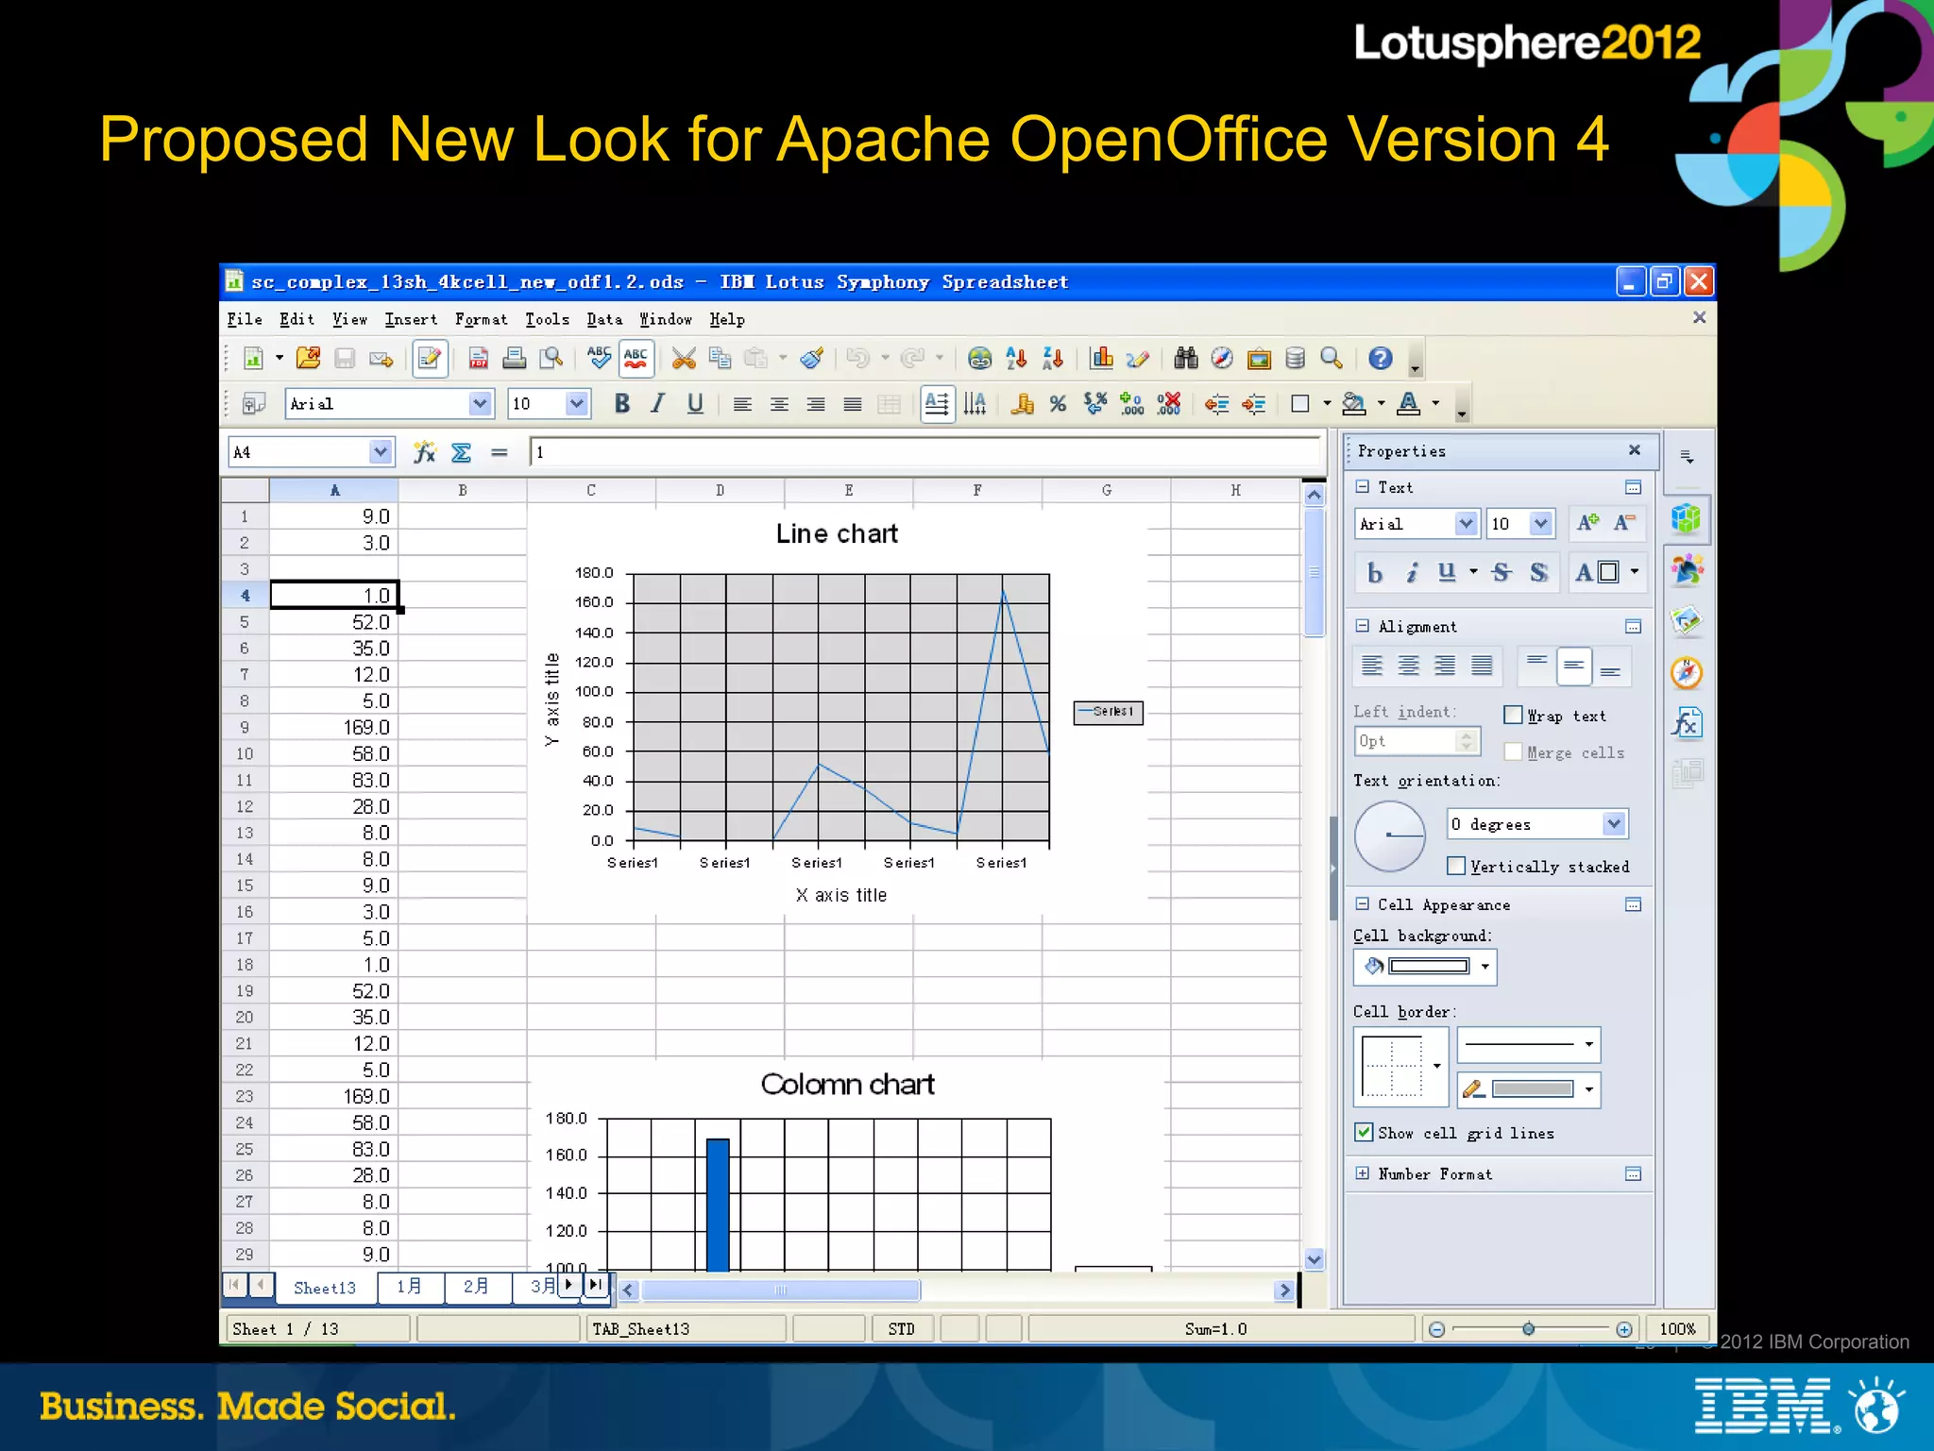Open the Data menu

coord(604,319)
